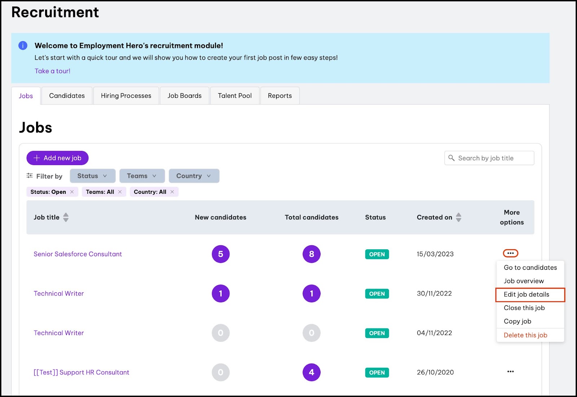Remove the Teams: All filter chip
The width and height of the screenshot is (577, 397).
(120, 192)
